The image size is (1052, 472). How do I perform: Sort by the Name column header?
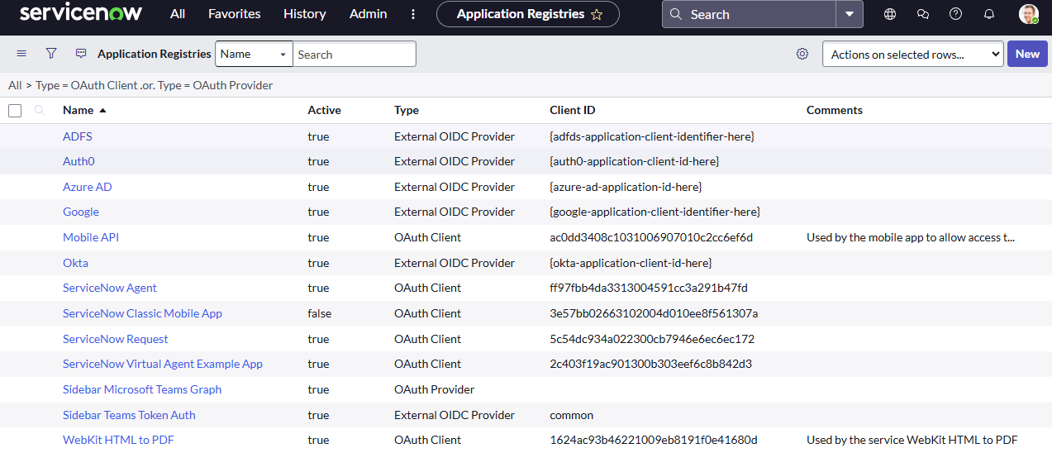point(78,110)
